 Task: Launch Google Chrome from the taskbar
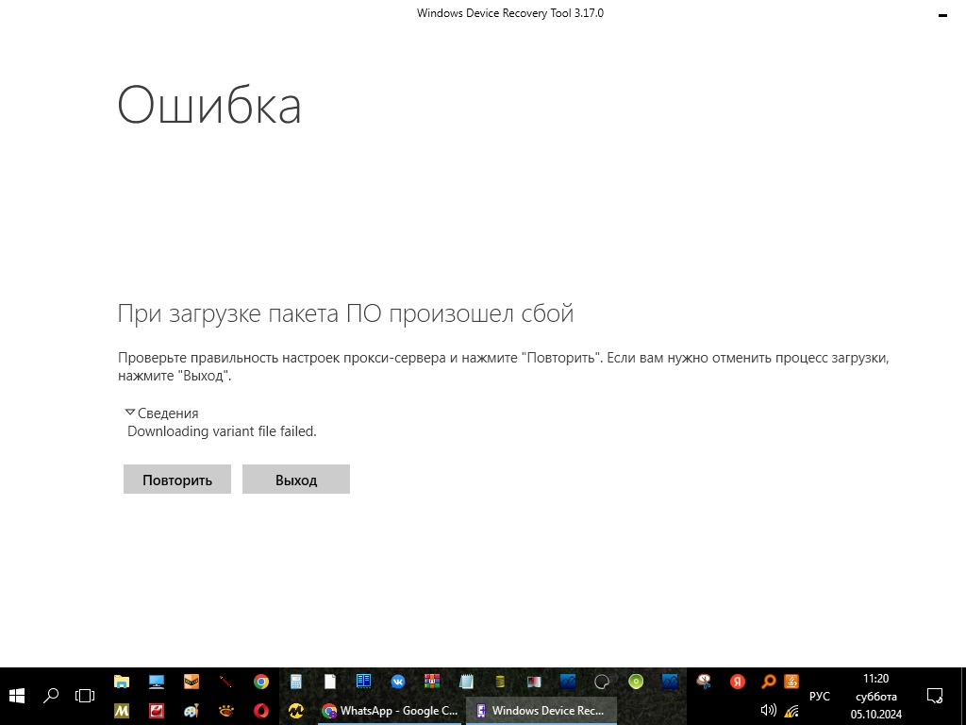click(x=261, y=682)
